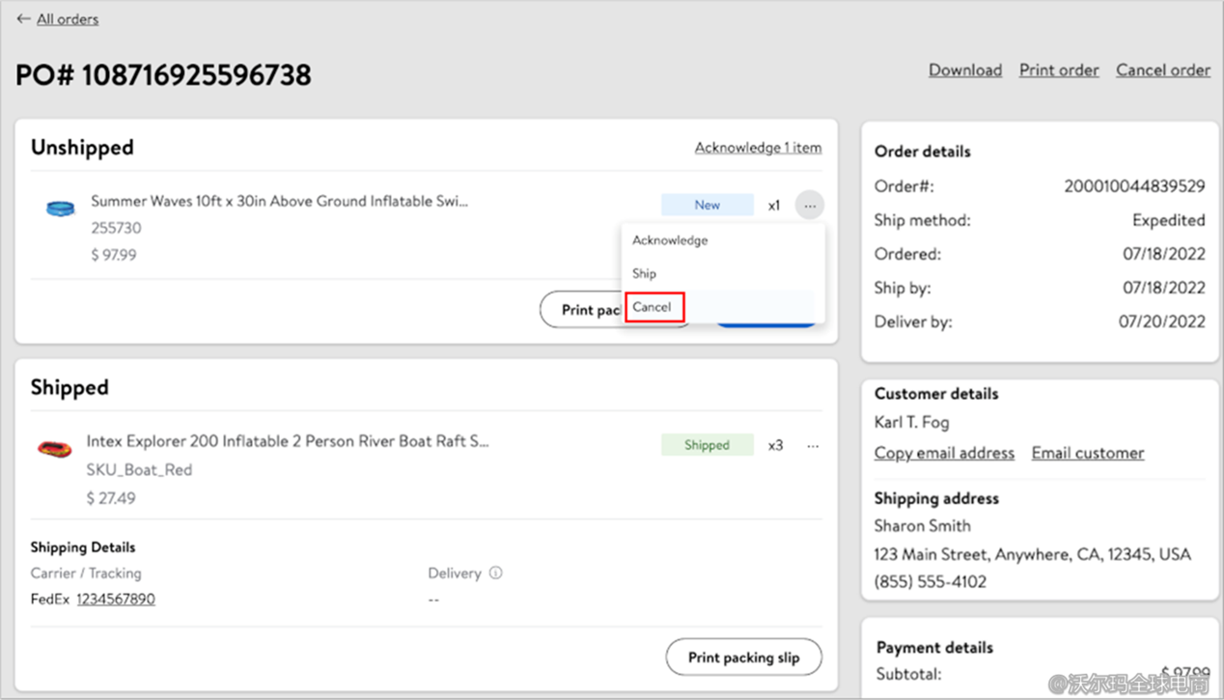Click the back arrow next to All orders
Viewport: 1224px width, 700px height.
[23, 19]
